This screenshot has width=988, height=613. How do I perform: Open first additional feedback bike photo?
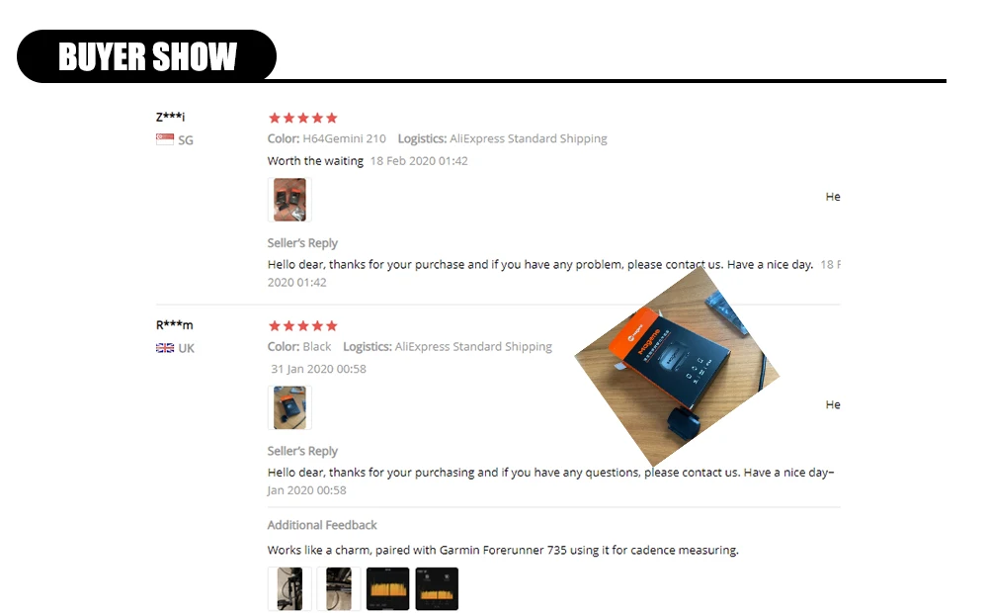point(289,589)
